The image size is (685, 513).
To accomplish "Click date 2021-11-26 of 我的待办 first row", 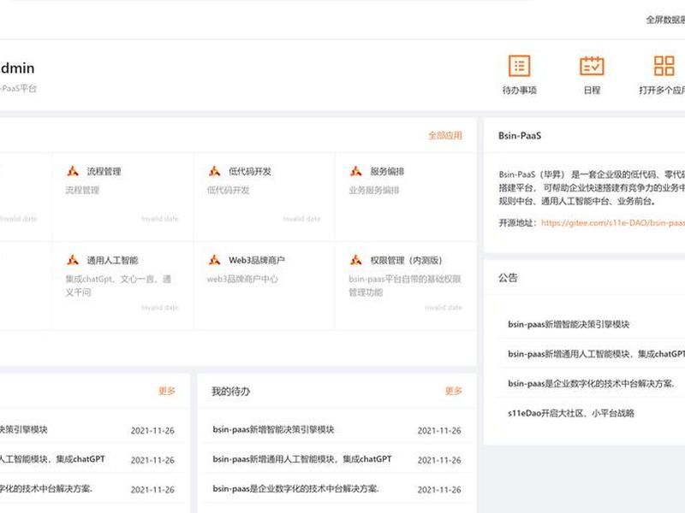I will click(439, 431).
